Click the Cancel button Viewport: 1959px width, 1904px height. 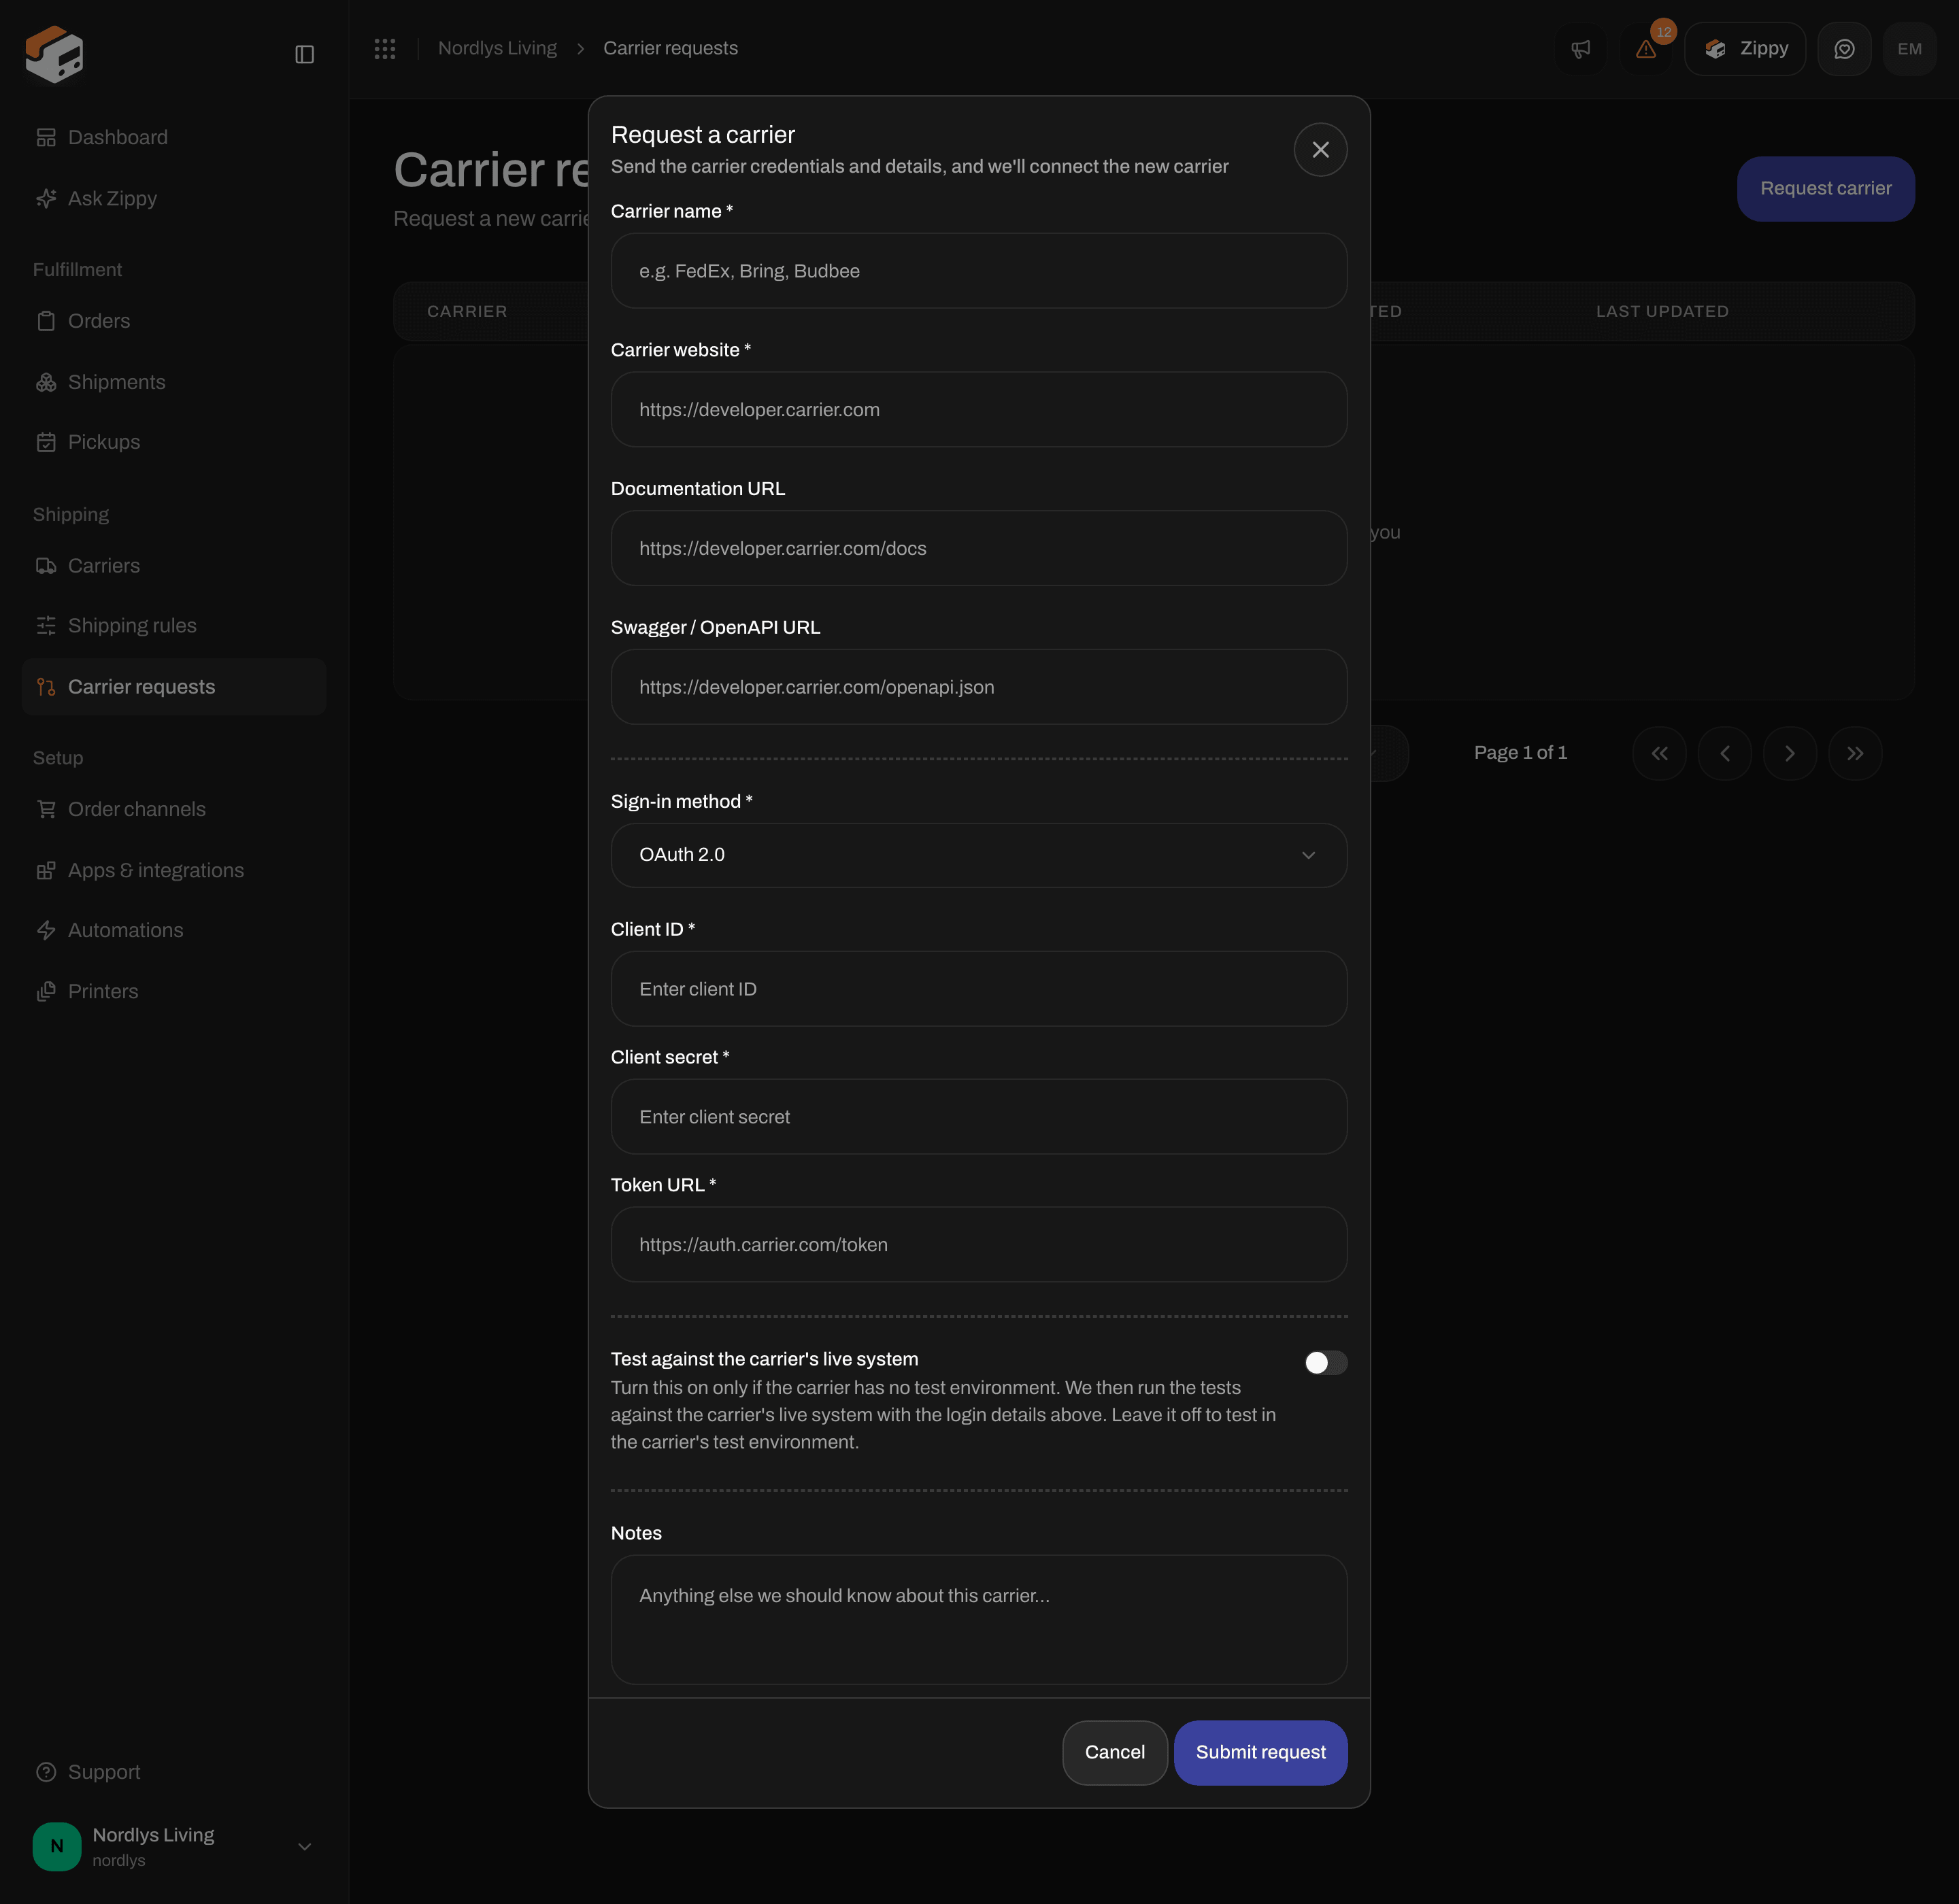pyautogui.click(x=1115, y=1753)
